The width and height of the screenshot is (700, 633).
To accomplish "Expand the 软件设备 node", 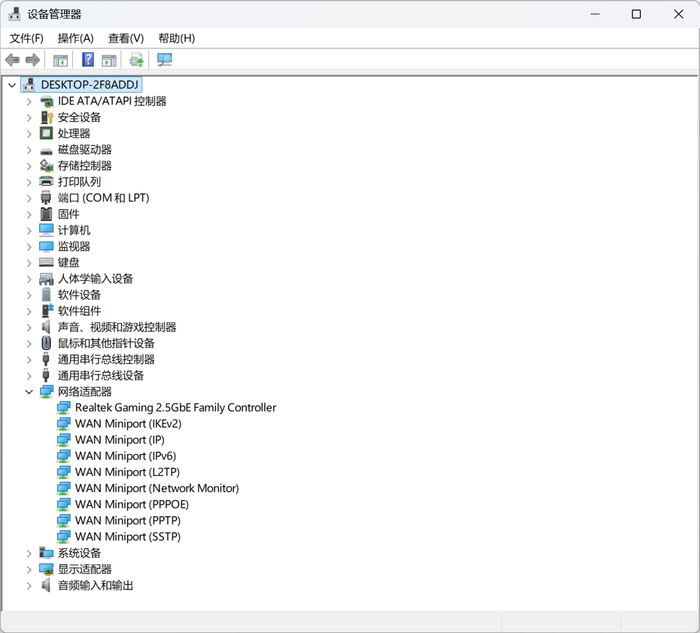I will coord(29,295).
